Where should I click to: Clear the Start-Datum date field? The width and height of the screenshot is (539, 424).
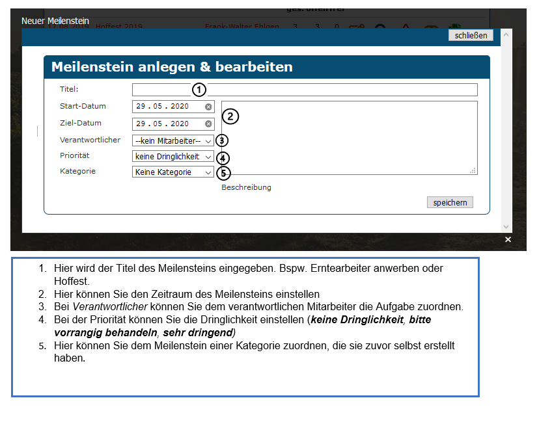208,107
